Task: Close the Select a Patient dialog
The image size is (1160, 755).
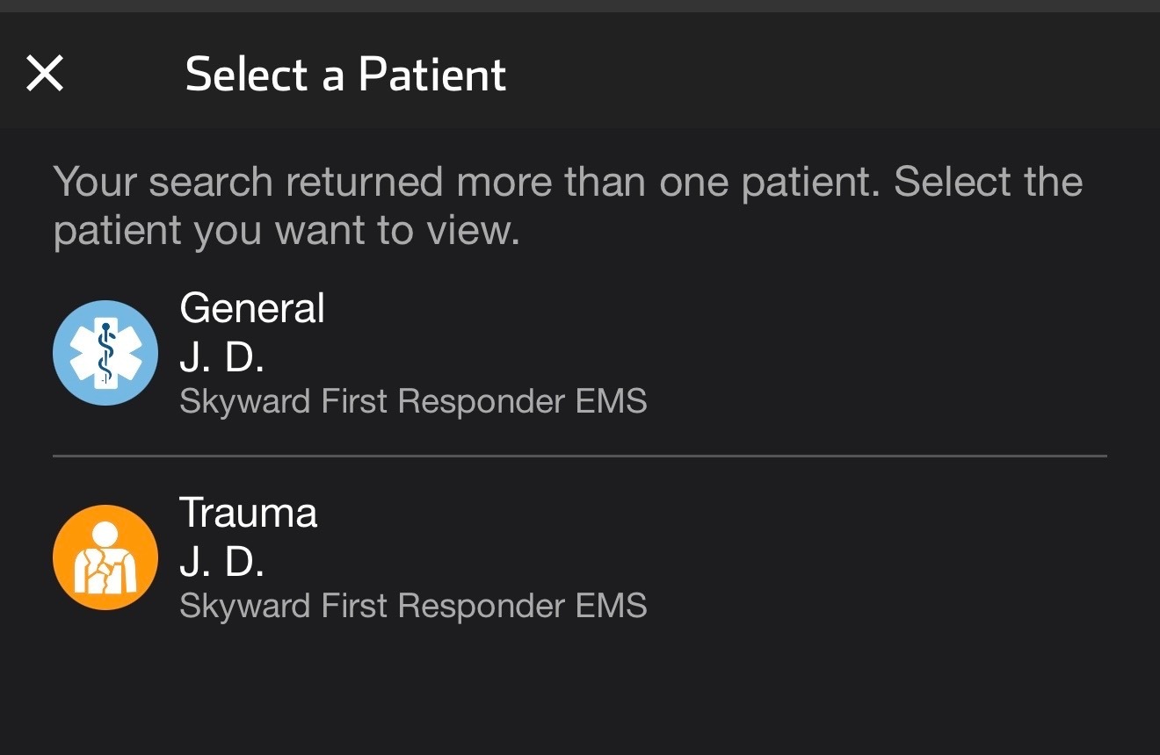Action: 45,73
